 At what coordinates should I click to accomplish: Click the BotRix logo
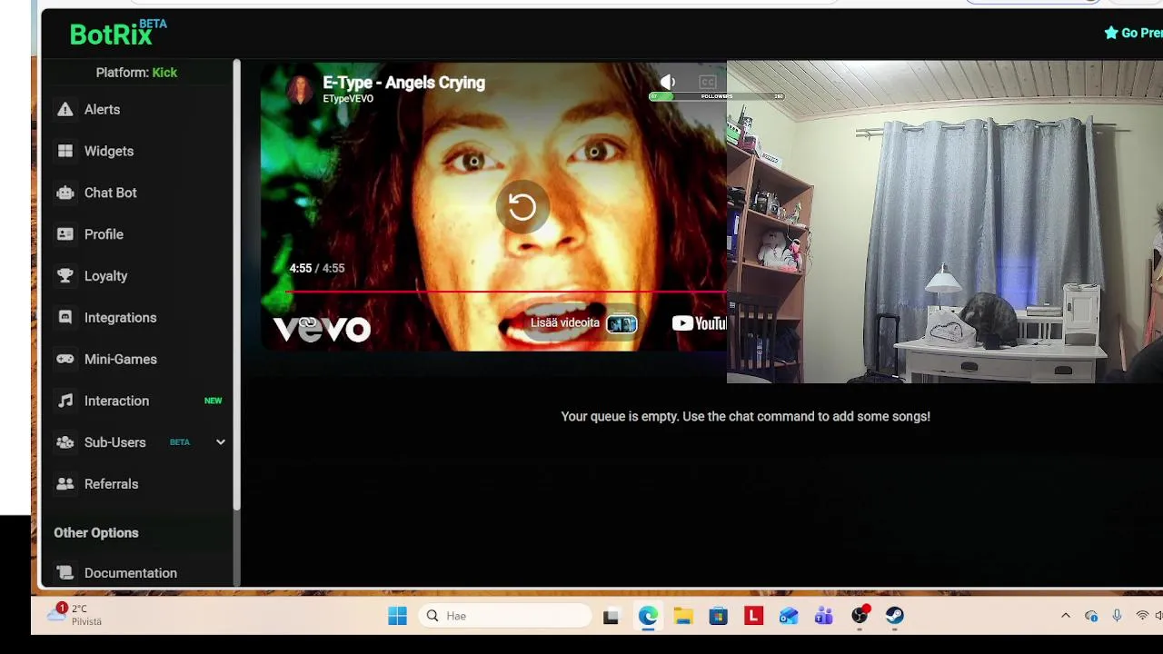tap(118, 33)
